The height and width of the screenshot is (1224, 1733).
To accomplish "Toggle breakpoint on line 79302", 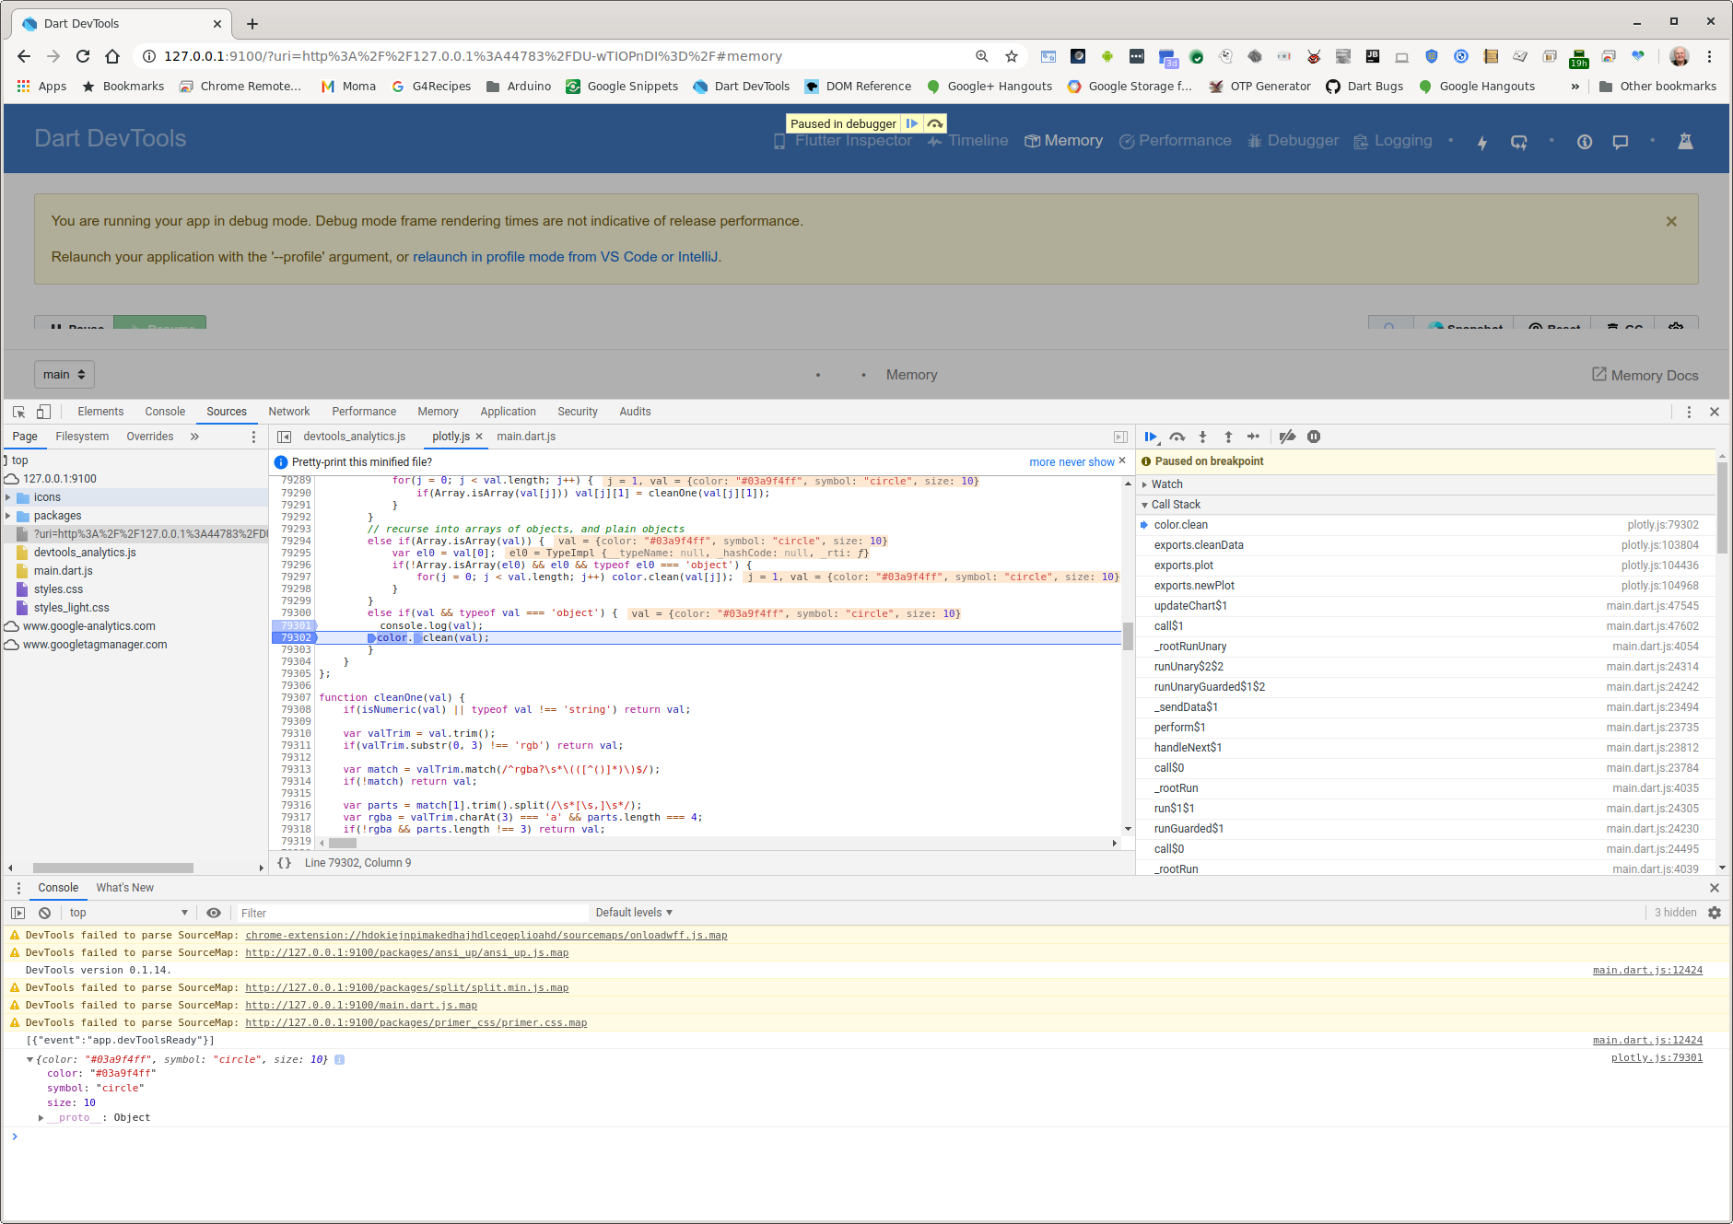I will [295, 637].
